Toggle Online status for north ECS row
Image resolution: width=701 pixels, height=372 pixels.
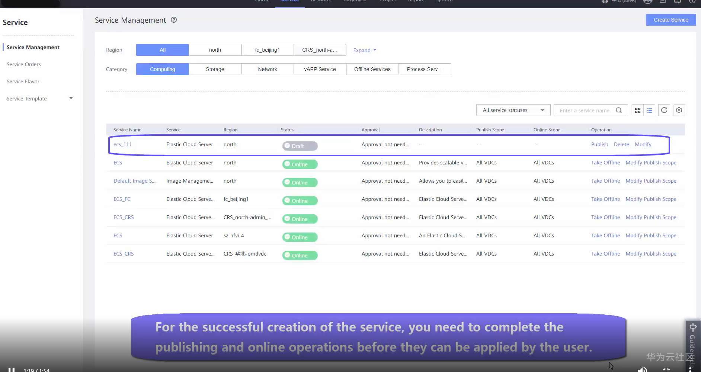(x=300, y=164)
